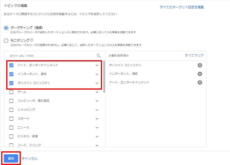This screenshot has height=165, width=230.
Task: Remove アート、エンターテインメント from selected list
Action: [x=200, y=82]
